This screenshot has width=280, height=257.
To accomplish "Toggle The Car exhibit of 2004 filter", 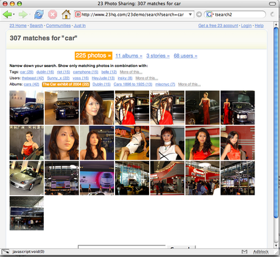I will (66, 84).
